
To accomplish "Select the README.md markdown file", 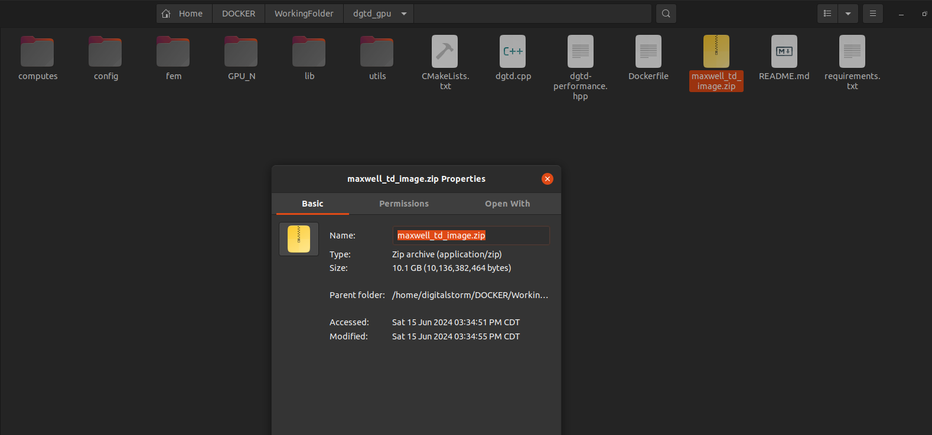I will coord(784,52).
